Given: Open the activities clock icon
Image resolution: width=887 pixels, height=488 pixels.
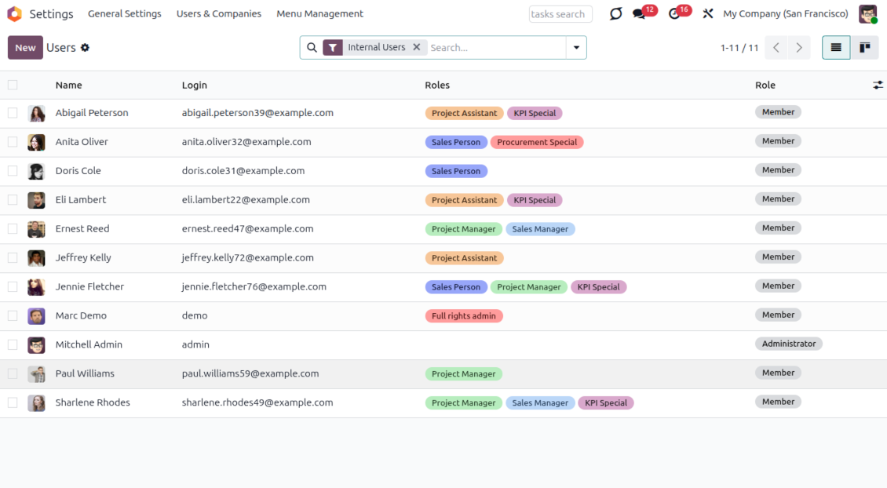Looking at the screenshot, I should [674, 14].
